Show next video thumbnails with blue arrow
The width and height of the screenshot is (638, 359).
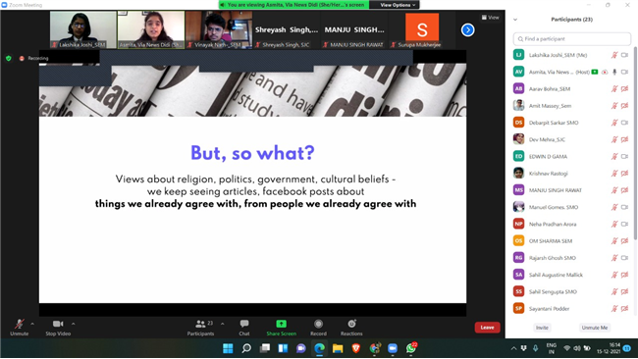(467, 29)
